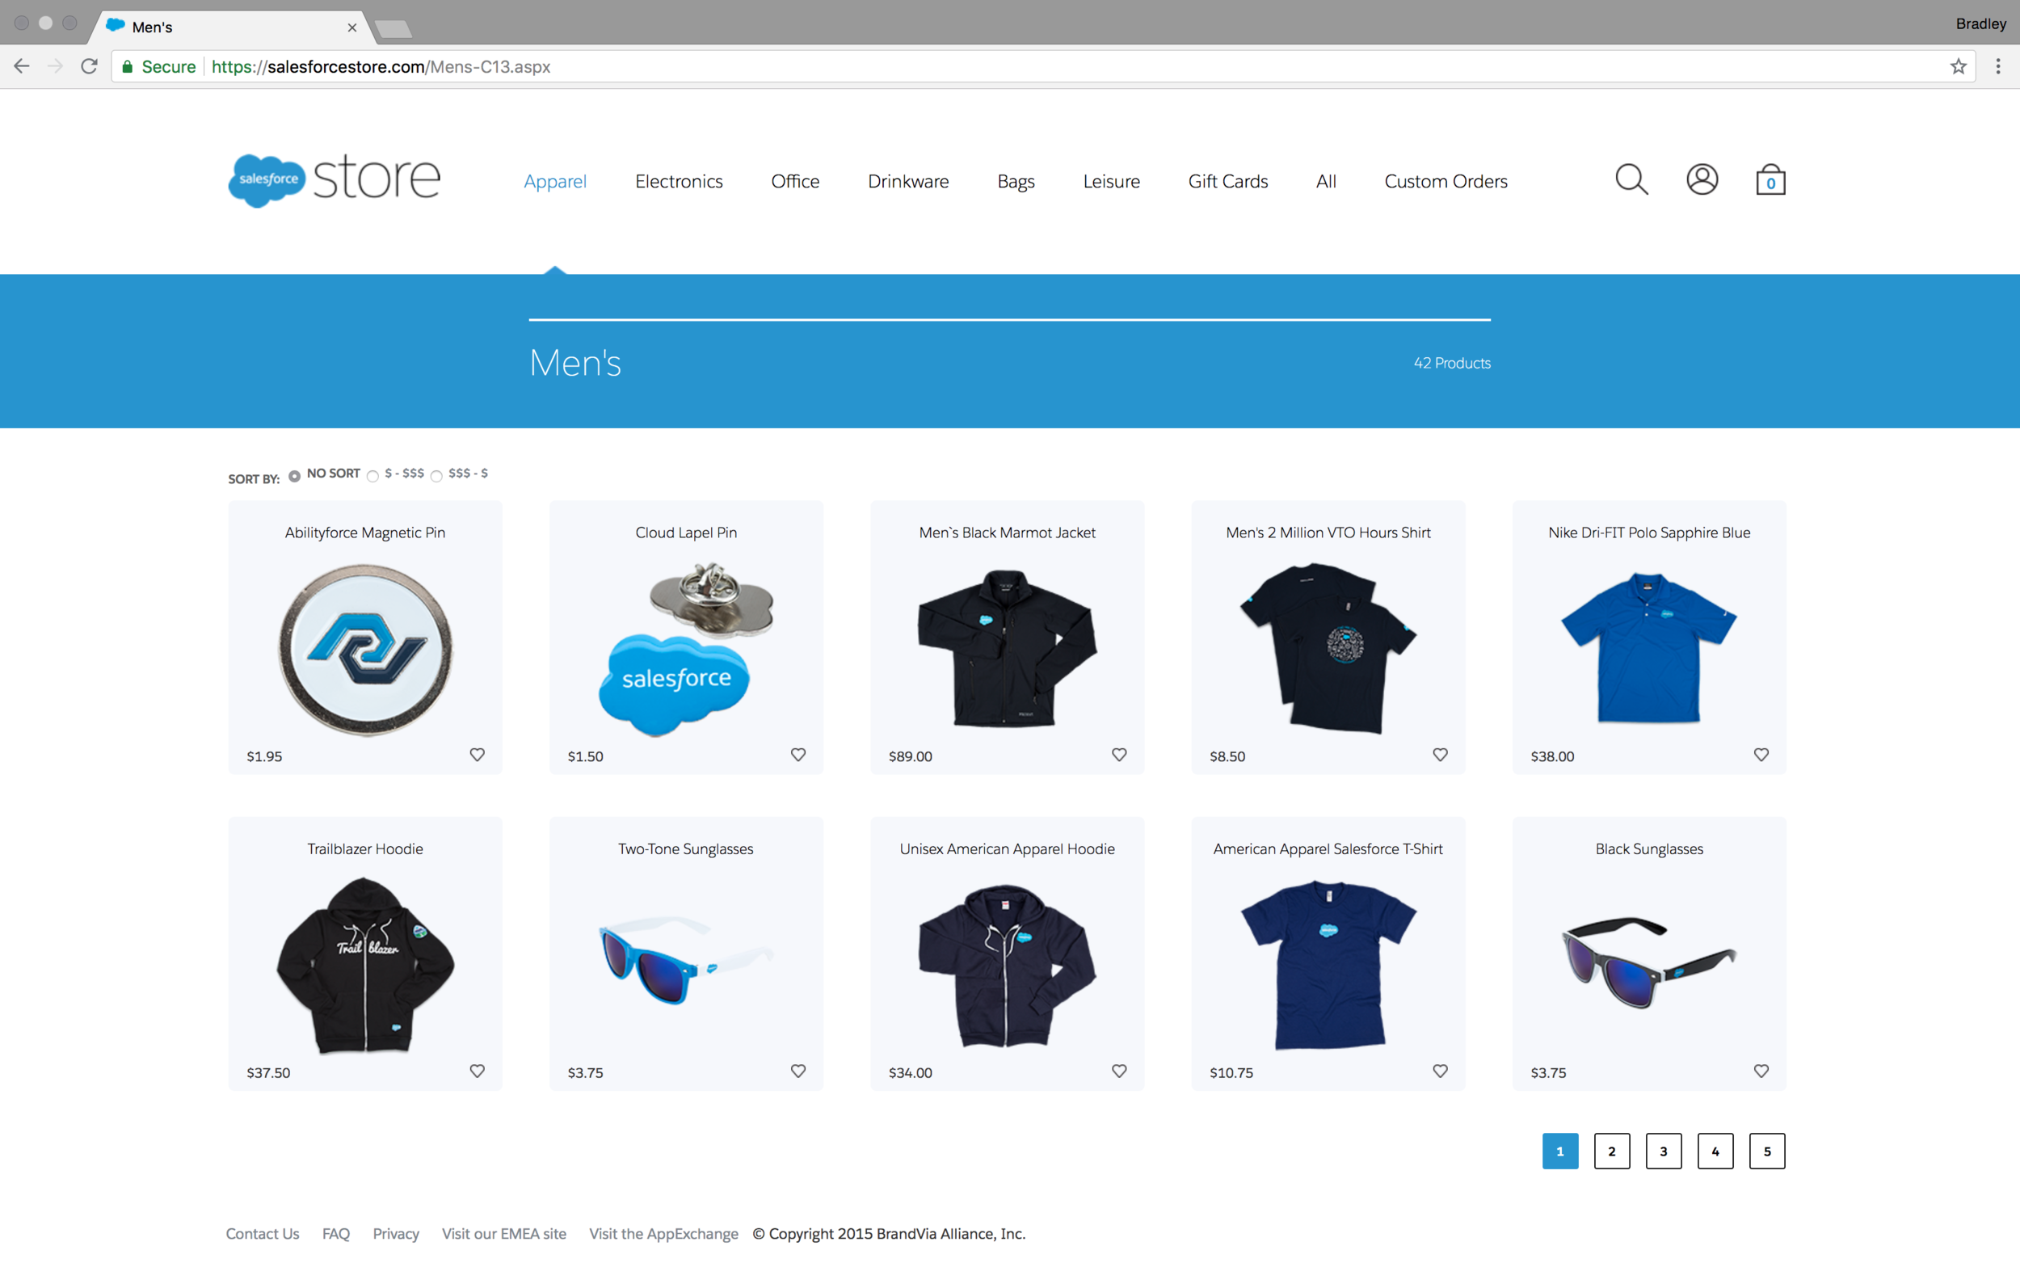Open the All products menu
The height and width of the screenshot is (1263, 2020).
(x=1326, y=181)
